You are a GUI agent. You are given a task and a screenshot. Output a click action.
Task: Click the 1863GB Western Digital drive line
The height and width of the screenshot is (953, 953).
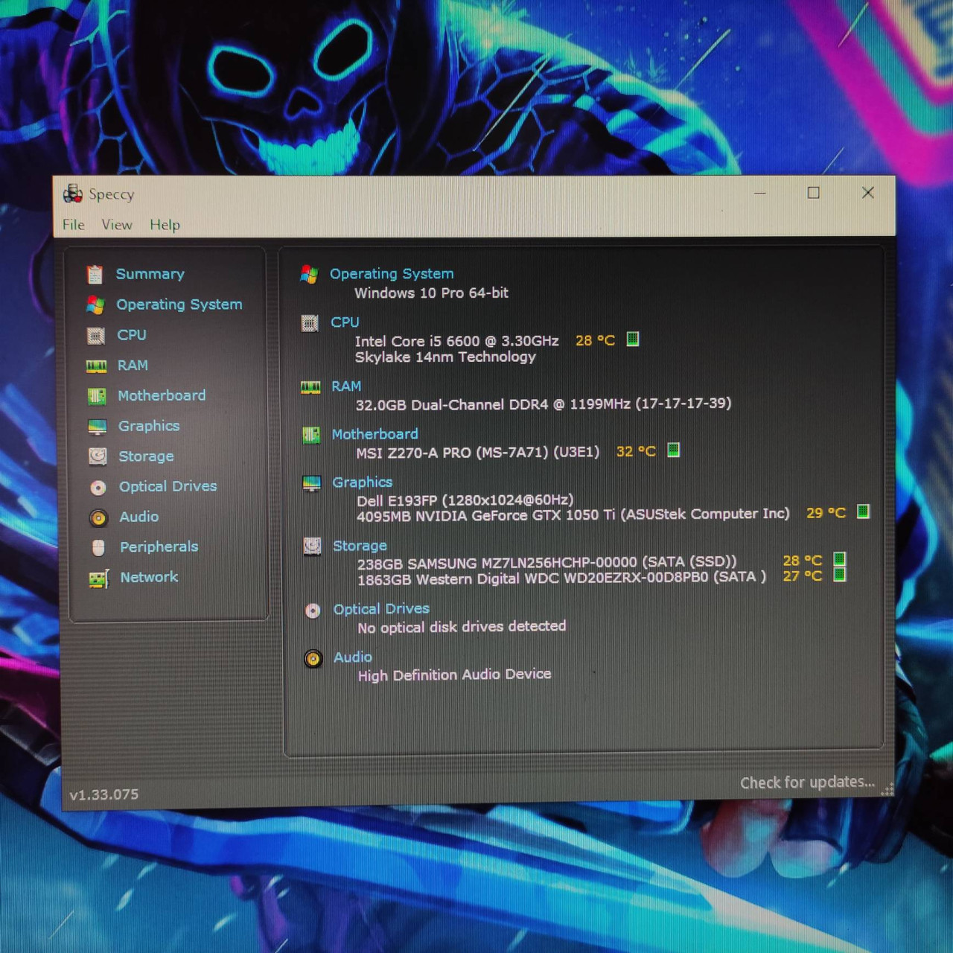coord(561,578)
